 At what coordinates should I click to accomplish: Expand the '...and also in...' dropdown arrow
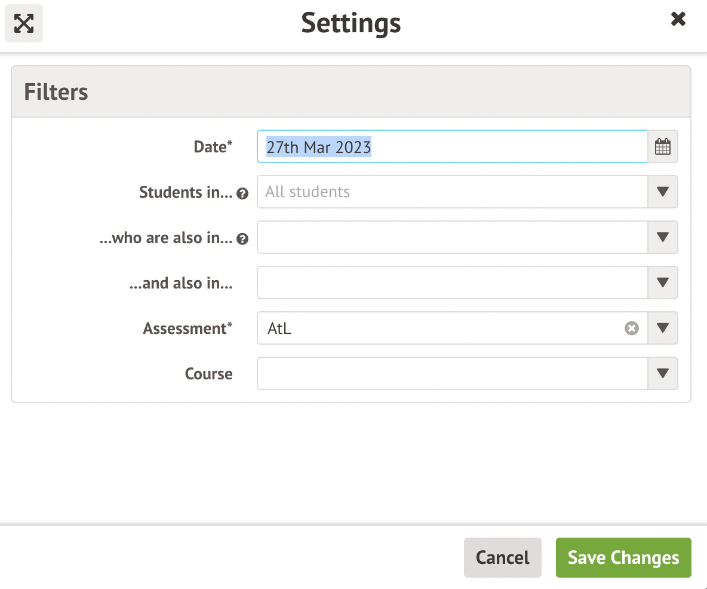[x=663, y=283]
